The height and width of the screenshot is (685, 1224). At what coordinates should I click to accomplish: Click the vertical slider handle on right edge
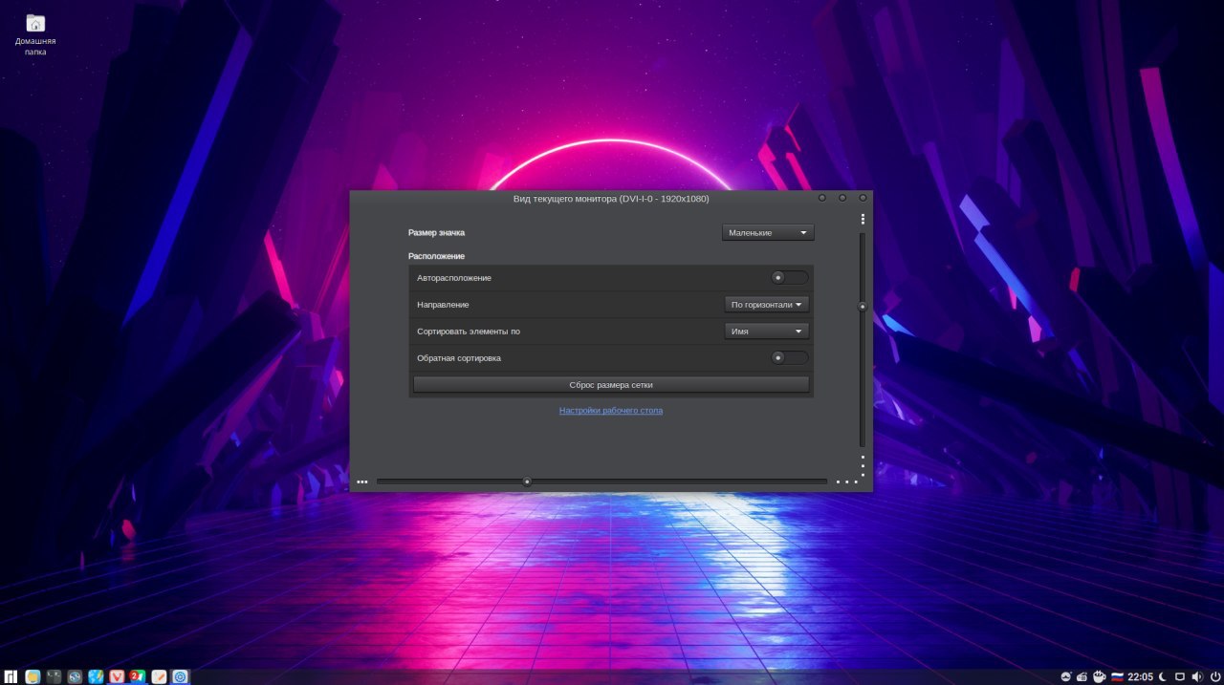[x=862, y=307]
